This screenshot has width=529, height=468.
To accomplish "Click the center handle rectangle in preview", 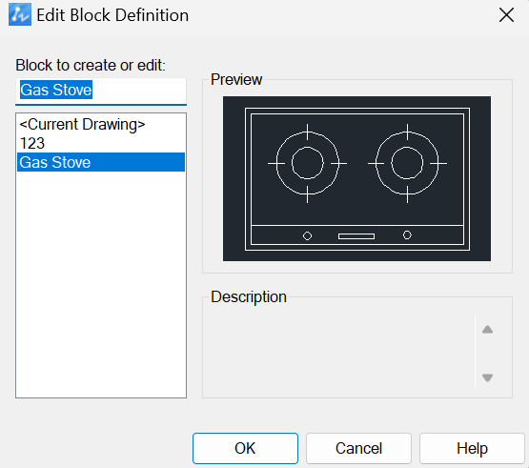I will click(x=356, y=236).
